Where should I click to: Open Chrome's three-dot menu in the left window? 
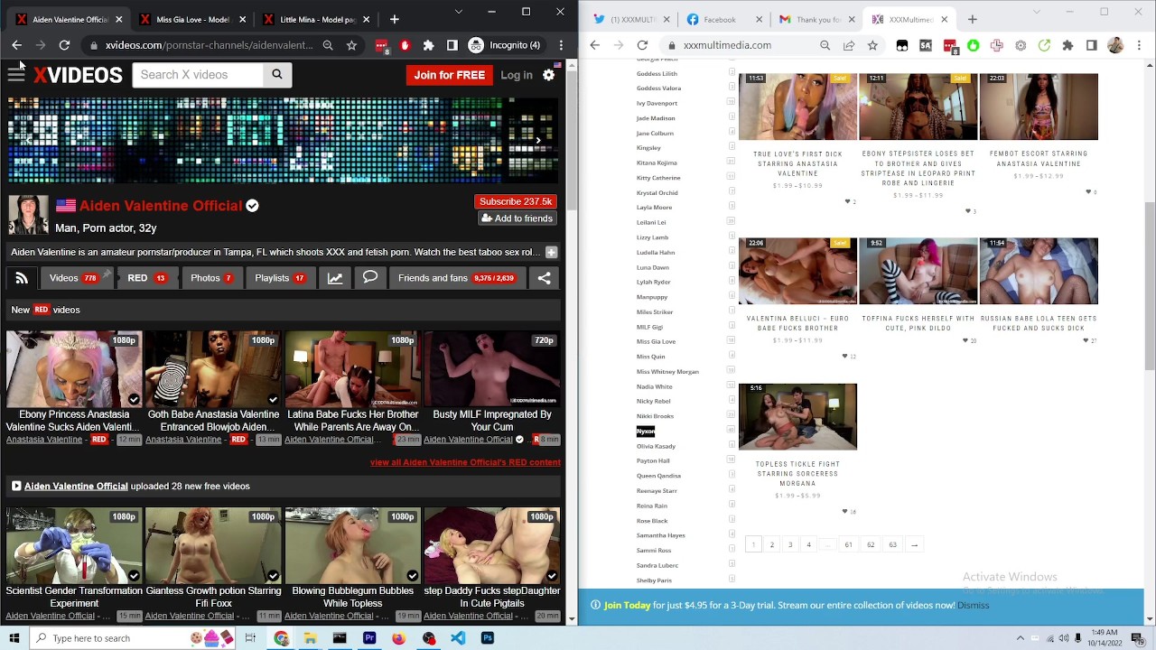(561, 45)
